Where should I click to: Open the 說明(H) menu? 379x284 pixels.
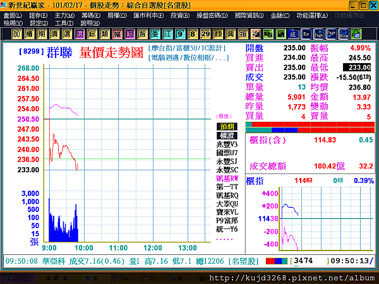pyautogui.click(x=90, y=23)
